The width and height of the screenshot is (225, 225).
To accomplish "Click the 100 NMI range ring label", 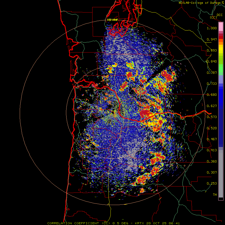I will [112, 20].
